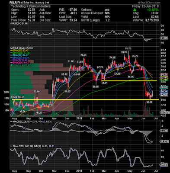Click the P/E value -57.88

point(72,10)
